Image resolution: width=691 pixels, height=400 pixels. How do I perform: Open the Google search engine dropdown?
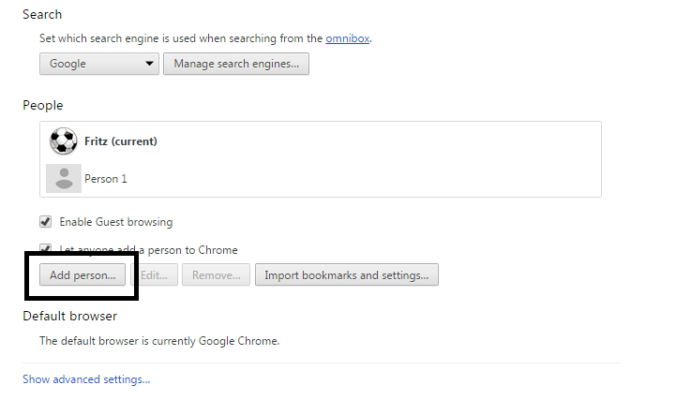coord(98,64)
